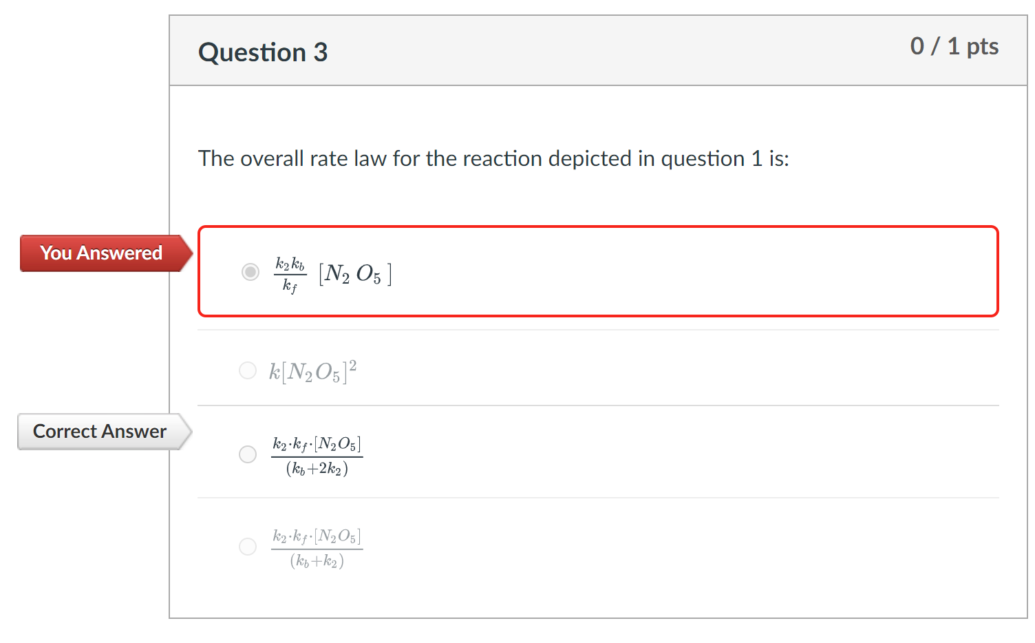The width and height of the screenshot is (1035, 643).
Task: Click the question prompt text
Action: point(494,158)
